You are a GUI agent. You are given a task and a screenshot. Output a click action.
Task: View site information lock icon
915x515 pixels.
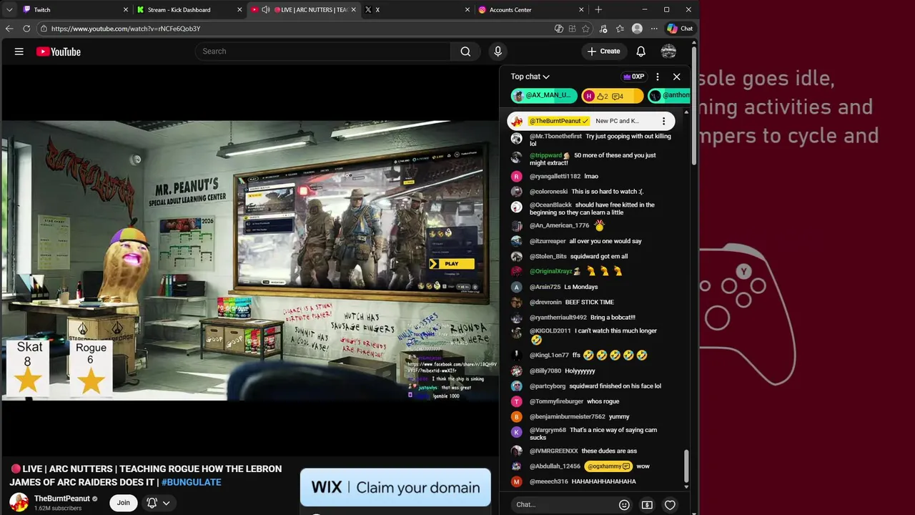pyautogui.click(x=44, y=29)
